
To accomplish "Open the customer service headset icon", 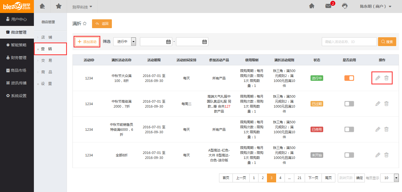I will click(344, 6).
